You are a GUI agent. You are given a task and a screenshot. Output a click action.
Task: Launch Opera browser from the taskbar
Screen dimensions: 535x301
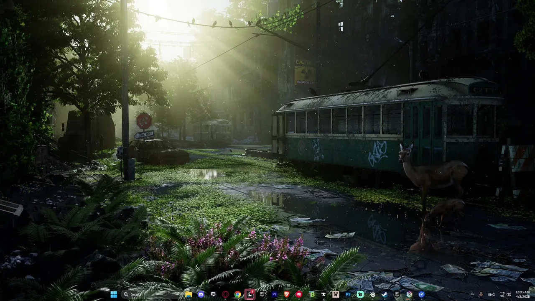coord(225,294)
